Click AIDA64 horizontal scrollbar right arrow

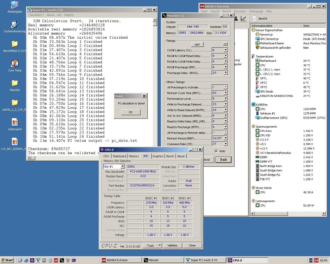(x=324, y=213)
